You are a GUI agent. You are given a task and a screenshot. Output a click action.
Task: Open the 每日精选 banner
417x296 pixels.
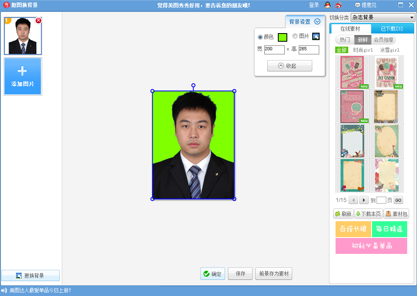pos(389,229)
